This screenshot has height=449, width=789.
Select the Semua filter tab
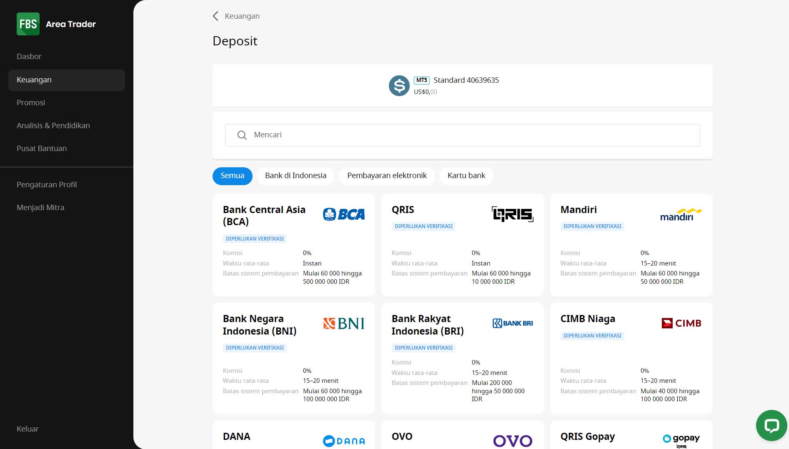(233, 176)
